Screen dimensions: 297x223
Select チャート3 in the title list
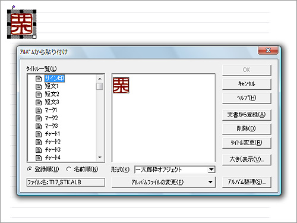[52, 150]
